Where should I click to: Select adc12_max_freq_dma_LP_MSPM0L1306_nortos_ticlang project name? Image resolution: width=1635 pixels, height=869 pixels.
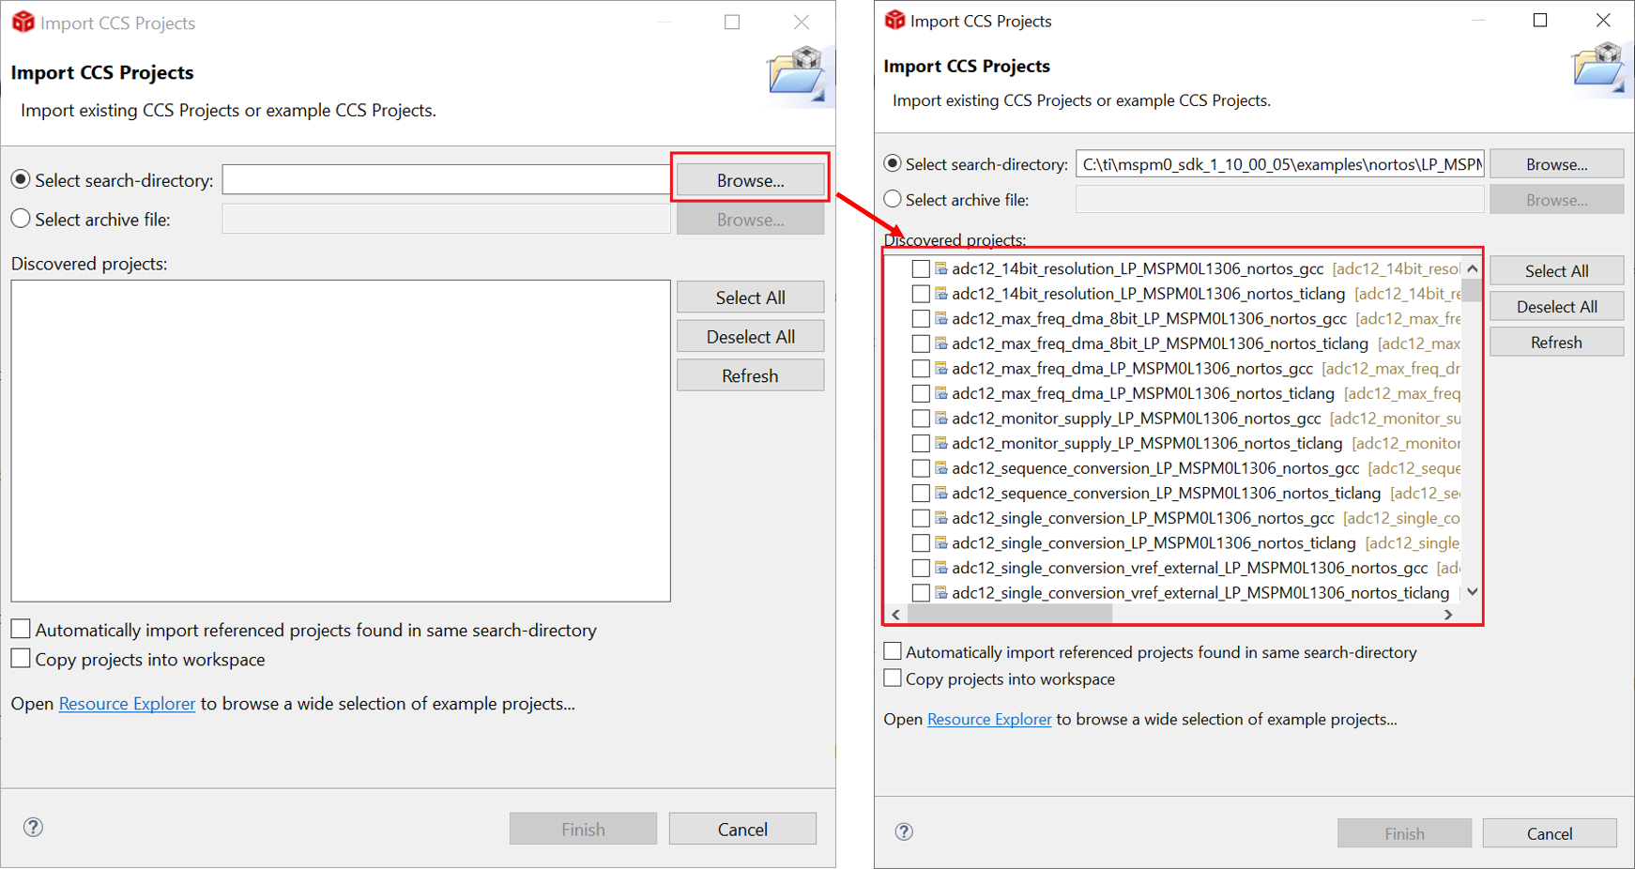tap(1143, 393)
